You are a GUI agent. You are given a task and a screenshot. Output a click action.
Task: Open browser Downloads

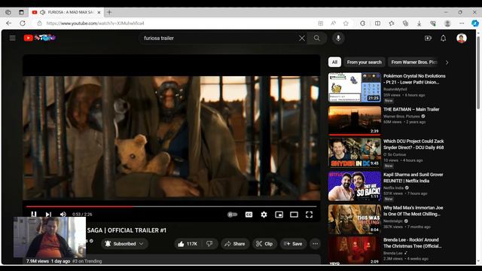tap(419, 23)
